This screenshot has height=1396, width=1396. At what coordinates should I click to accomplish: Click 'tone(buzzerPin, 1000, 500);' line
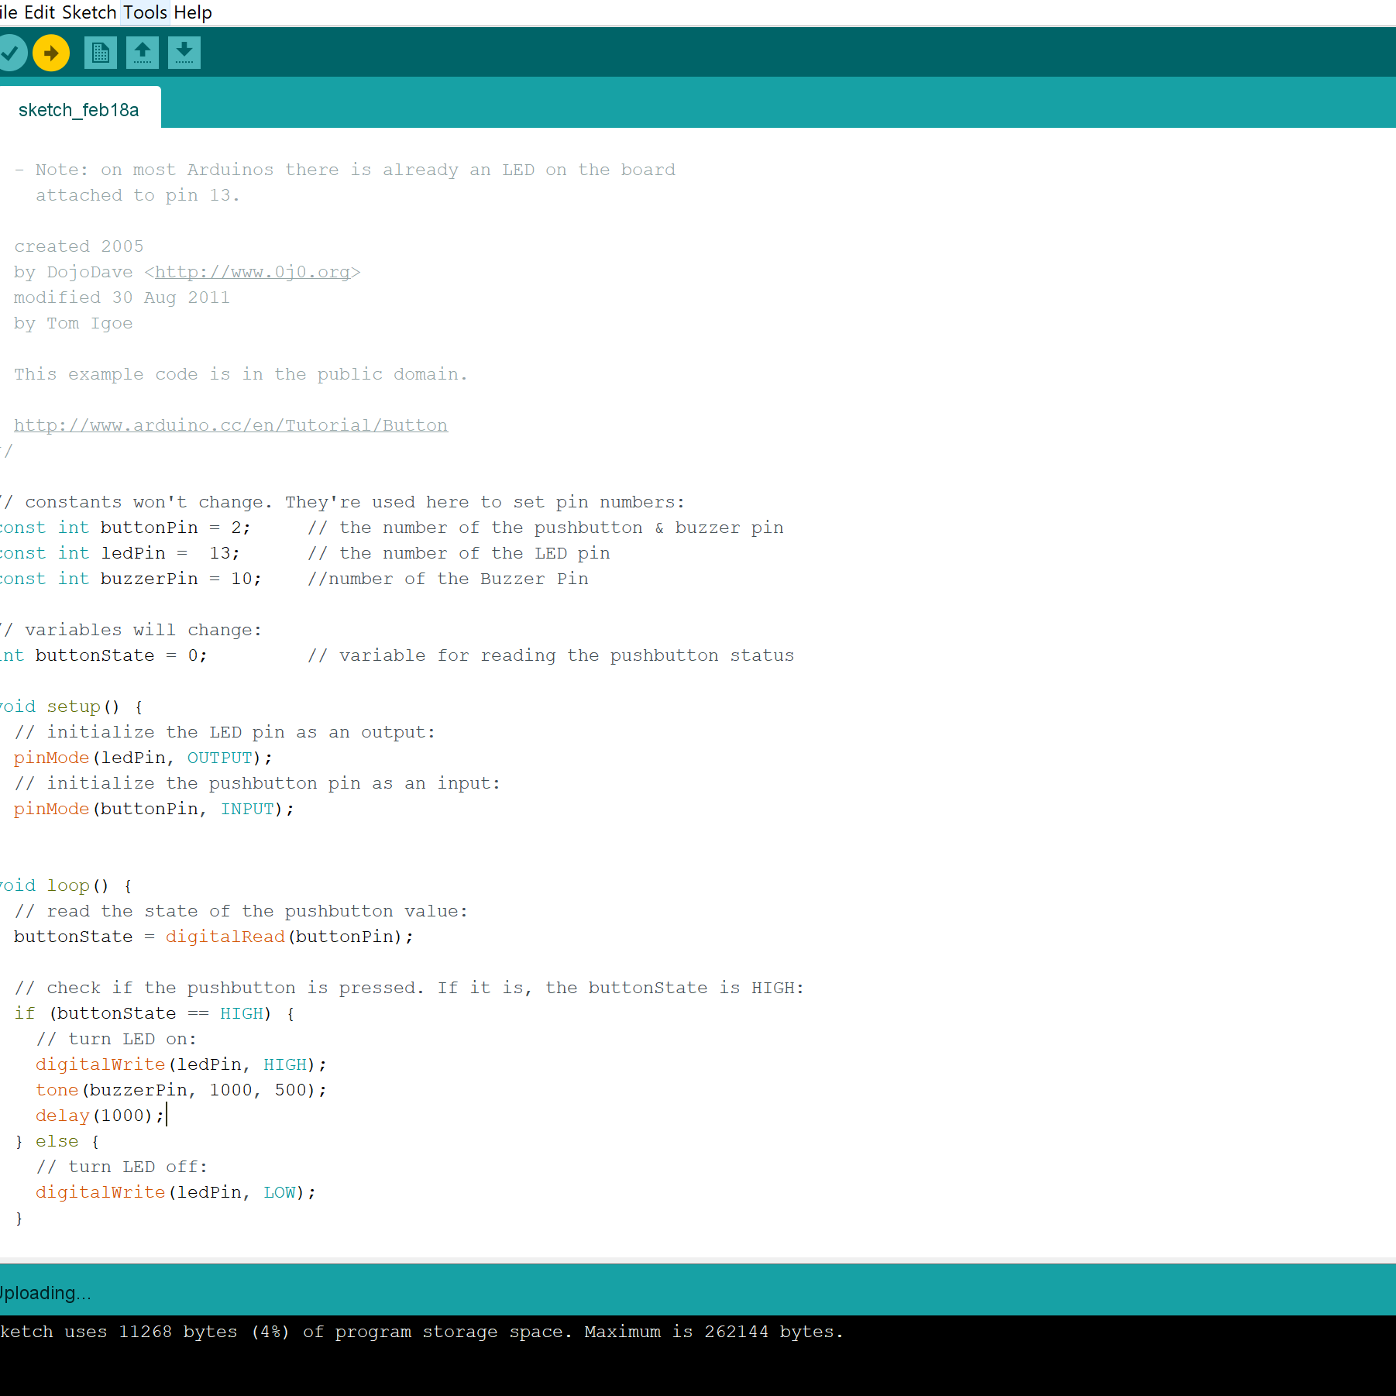point(181,1090)
